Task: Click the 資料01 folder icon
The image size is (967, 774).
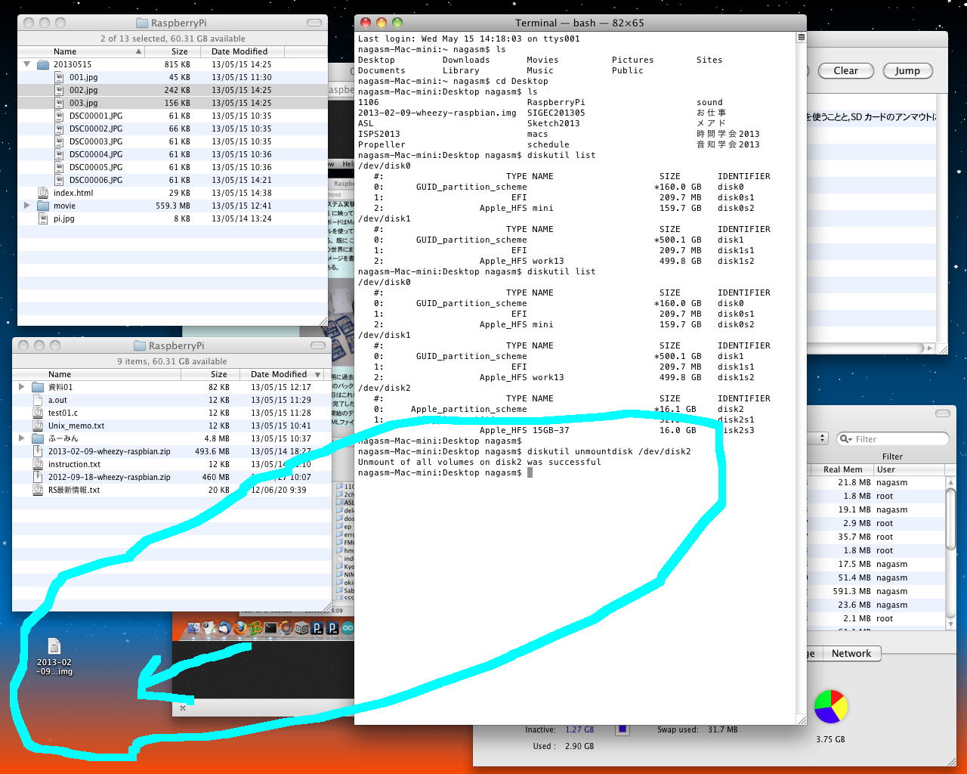Action: (38, 387)
